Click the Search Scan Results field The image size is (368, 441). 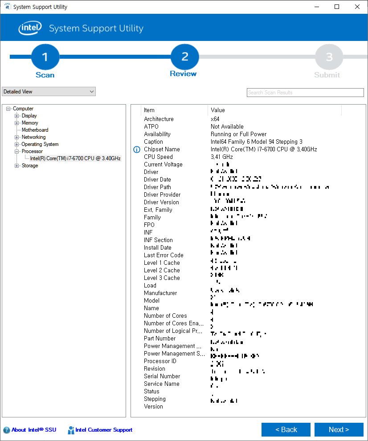305,93
